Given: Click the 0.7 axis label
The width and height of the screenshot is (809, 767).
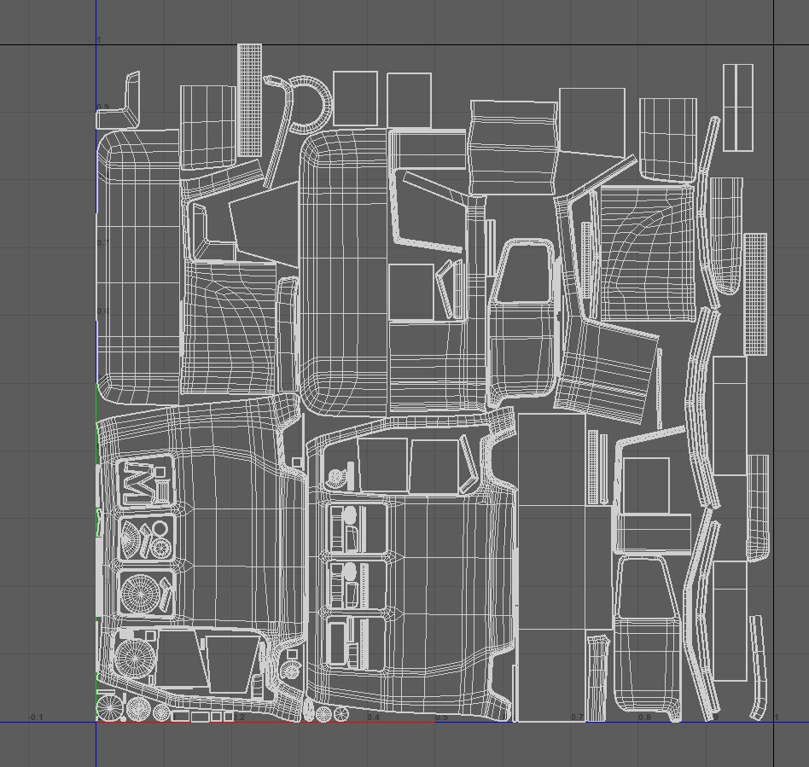Looking at the screenshot, I should pyautogui.click(x=577, y=717).
